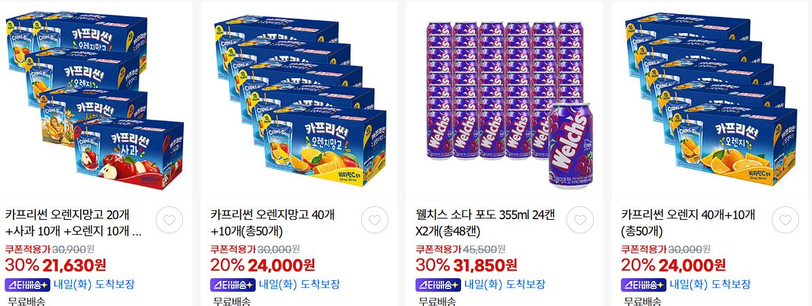The image size is (812, 306).
Task: Open title link 카프리썬 오렌지망고 20개 +사과 10개
Action: (x=73, y=223)
